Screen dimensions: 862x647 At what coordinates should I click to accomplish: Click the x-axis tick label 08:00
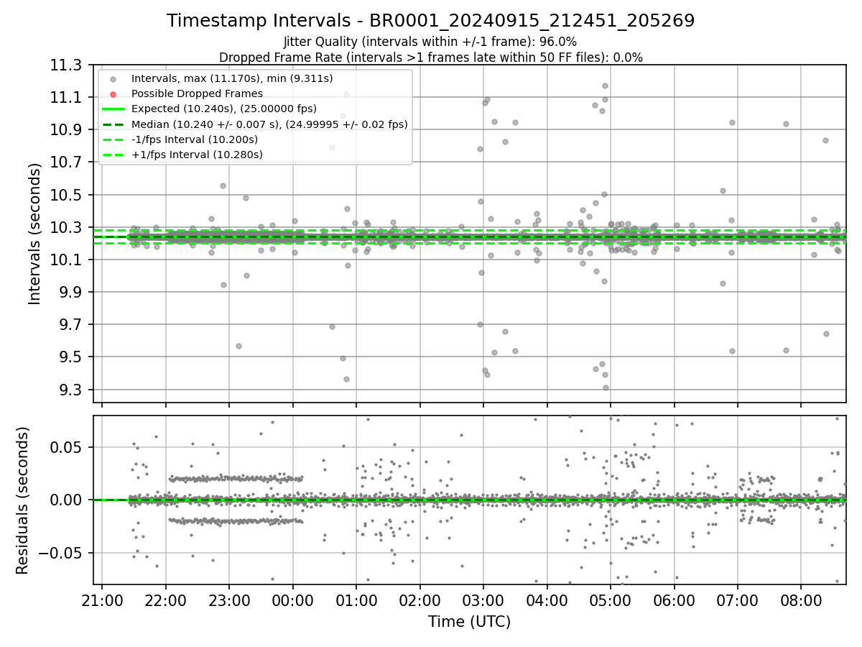802,600
